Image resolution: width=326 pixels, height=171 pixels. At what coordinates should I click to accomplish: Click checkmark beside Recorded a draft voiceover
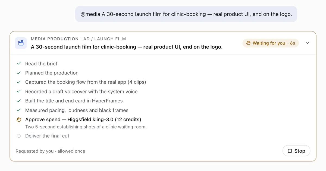(x=19, y=92)
